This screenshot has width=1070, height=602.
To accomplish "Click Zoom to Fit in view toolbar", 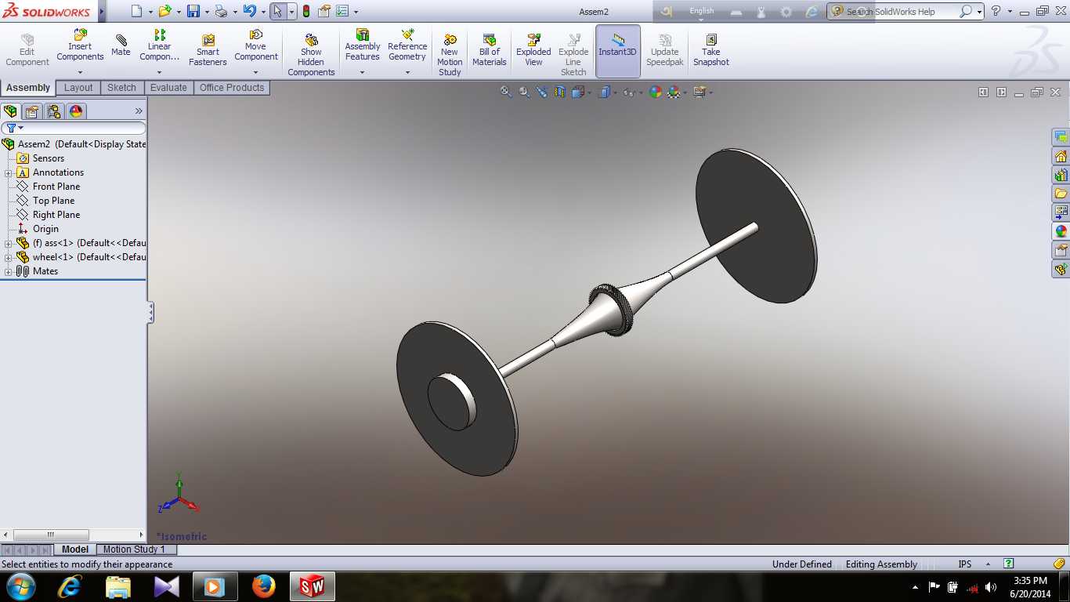I will click(506, 92).
